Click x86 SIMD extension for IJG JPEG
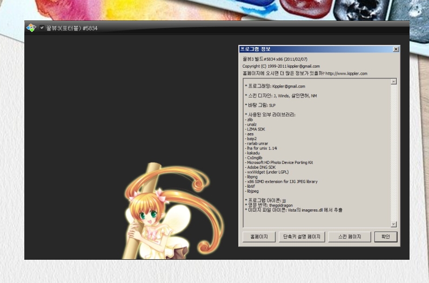The image size is (429, 283). click(281, 182)
